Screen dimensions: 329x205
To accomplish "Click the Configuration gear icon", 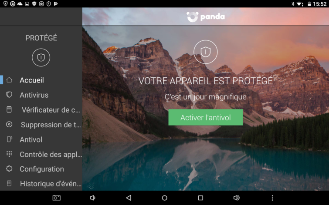I will coord(9,169).
